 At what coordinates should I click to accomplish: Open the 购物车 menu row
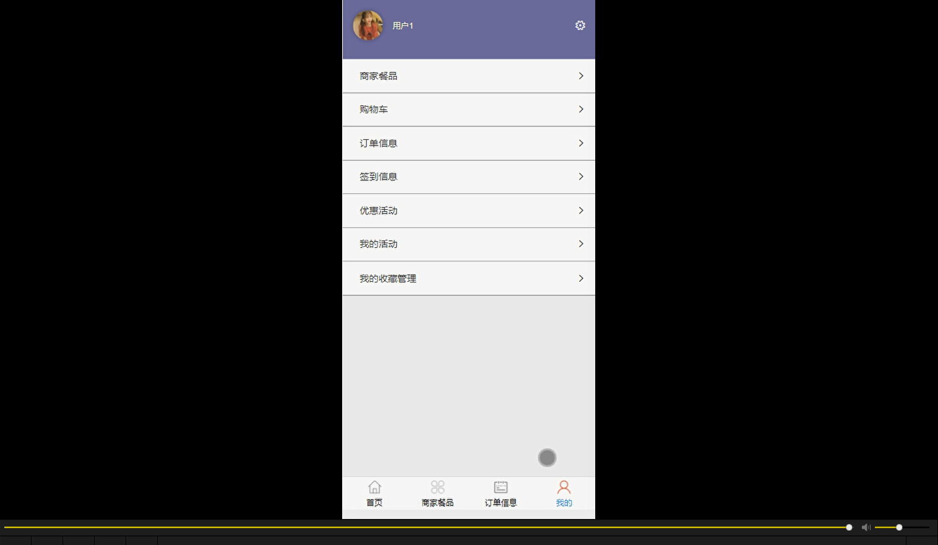[x=468, y=110]
